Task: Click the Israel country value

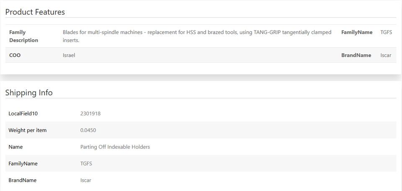Action: (x=69, y=55)
